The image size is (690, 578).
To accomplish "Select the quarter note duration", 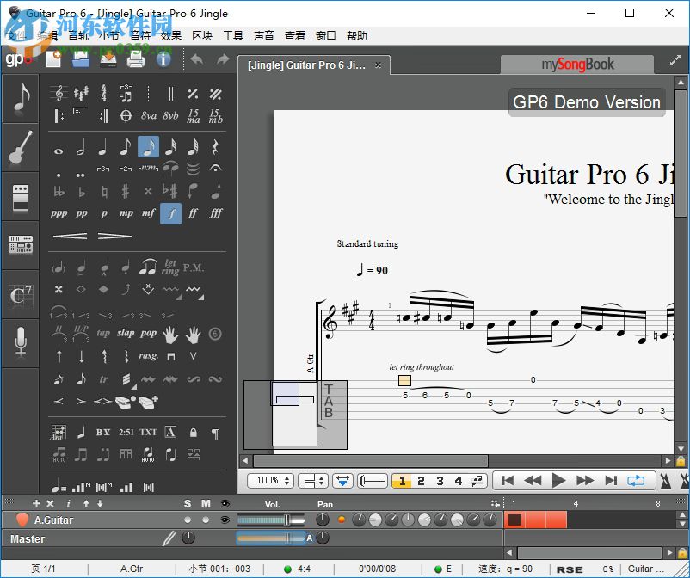I will point(103,148).
